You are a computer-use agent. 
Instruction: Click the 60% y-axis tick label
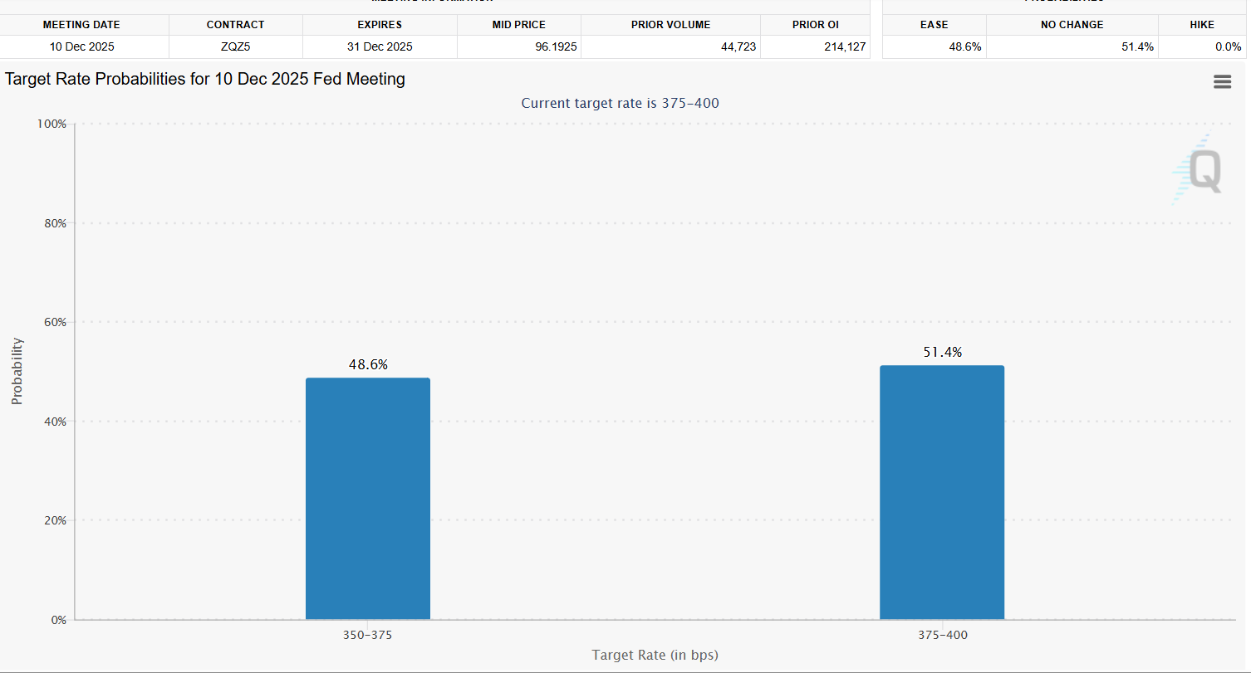55,322
